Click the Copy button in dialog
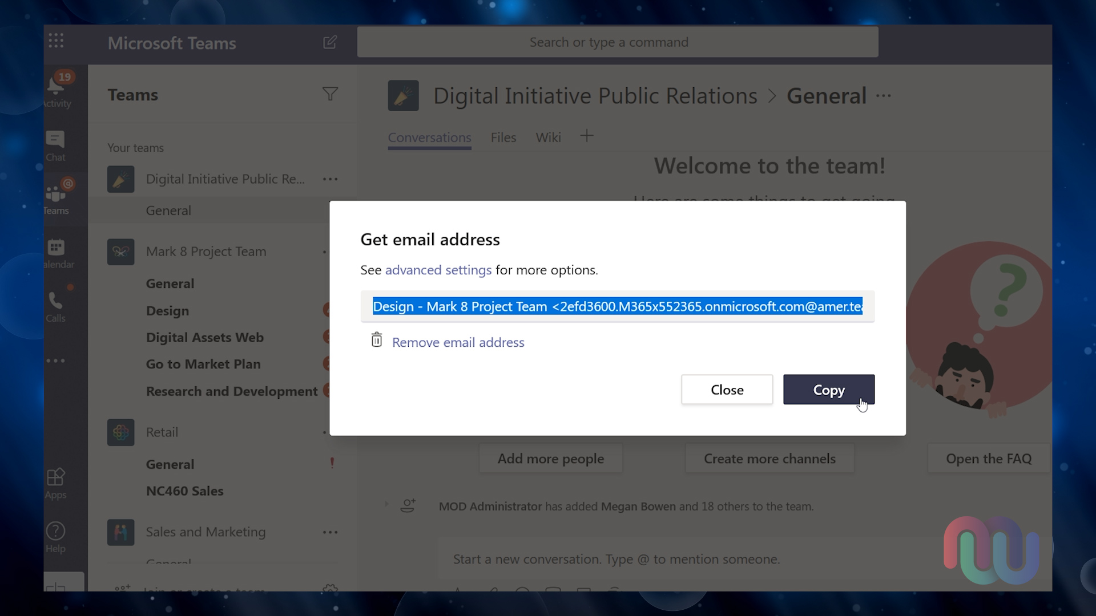This screenshot has width=1096, height=616. (828, 390)
